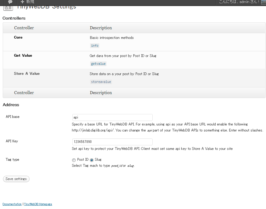Click the plus icon for new content

tap(22, 2)
